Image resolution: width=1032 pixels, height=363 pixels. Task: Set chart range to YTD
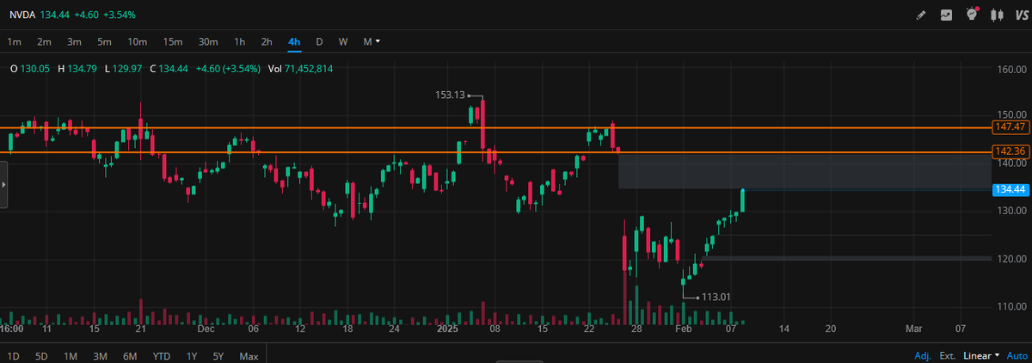click(x=162, y=356)
